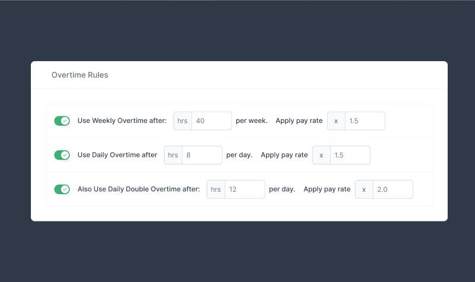
Task: Click the per week text
Action: pyautogui.click(x=252, y=121)
